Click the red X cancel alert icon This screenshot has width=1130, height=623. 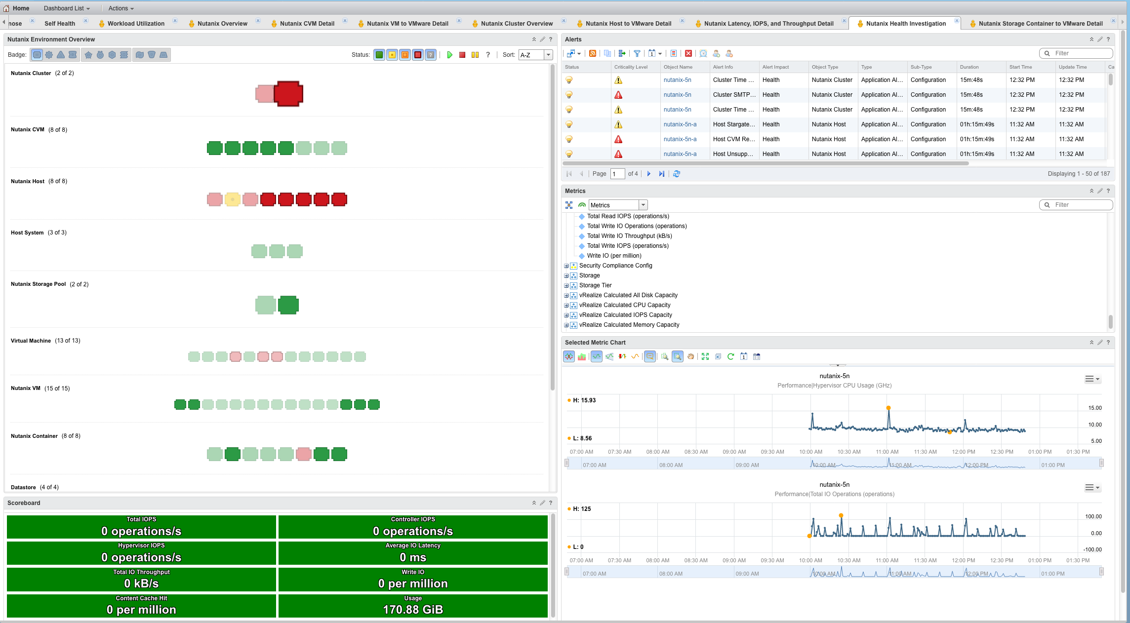(688, 53)
